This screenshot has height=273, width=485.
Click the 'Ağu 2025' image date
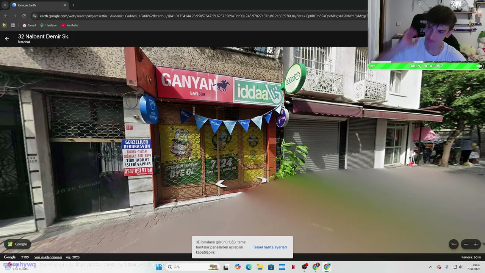[73, 257]
